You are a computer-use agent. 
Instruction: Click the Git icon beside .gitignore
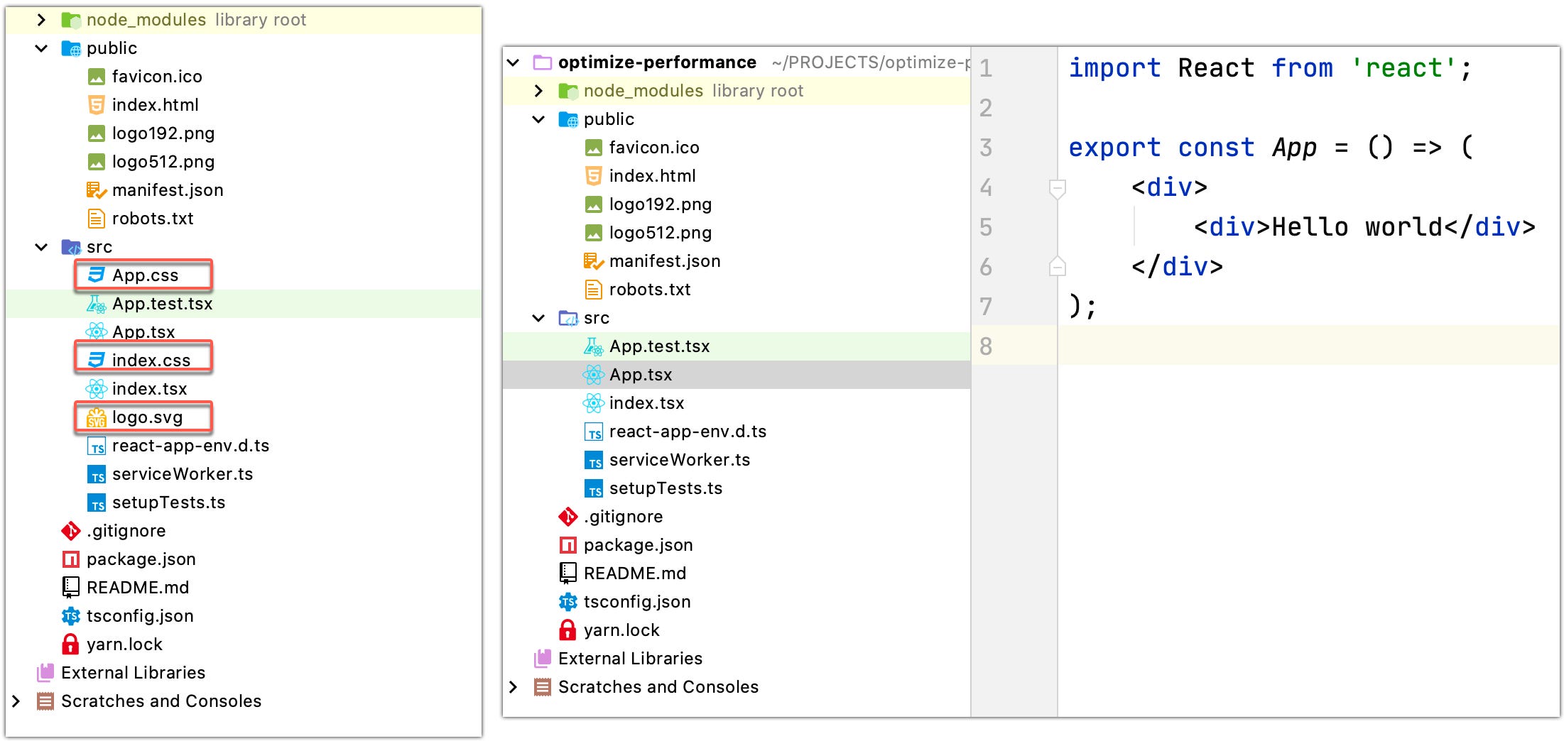(x=70, y=530)
